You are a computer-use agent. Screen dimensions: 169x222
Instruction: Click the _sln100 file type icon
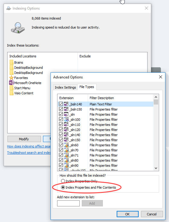click(66, 119)
